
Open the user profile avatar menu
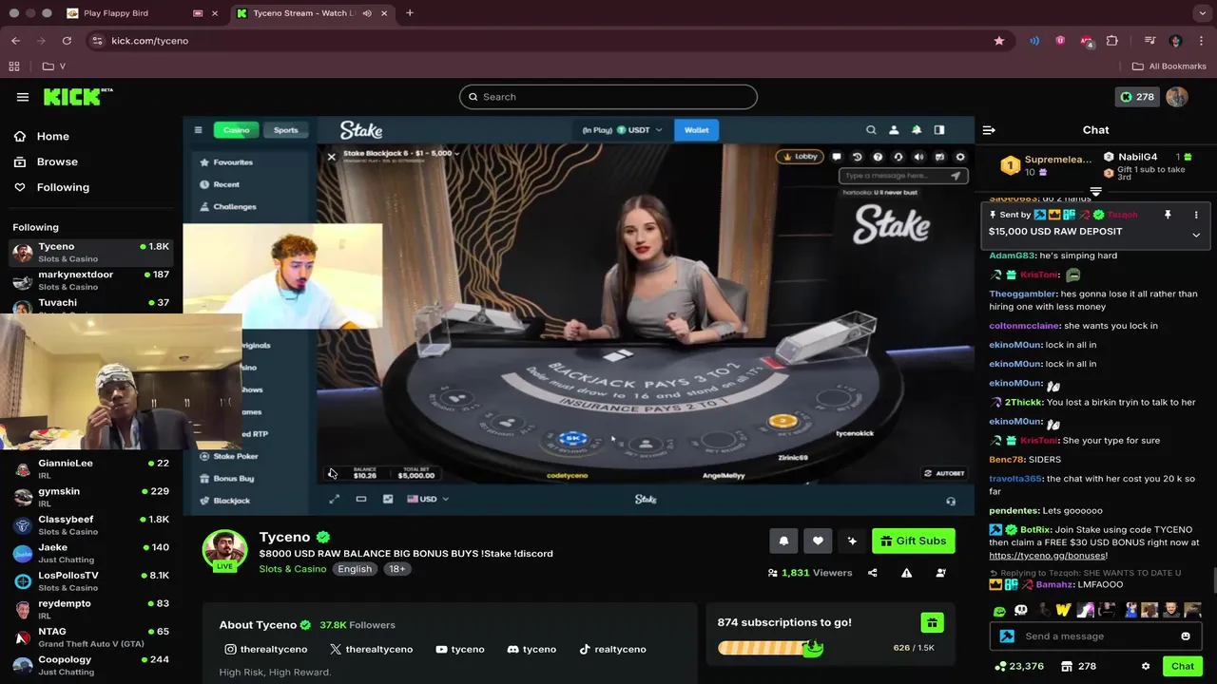coord(1177,97)
